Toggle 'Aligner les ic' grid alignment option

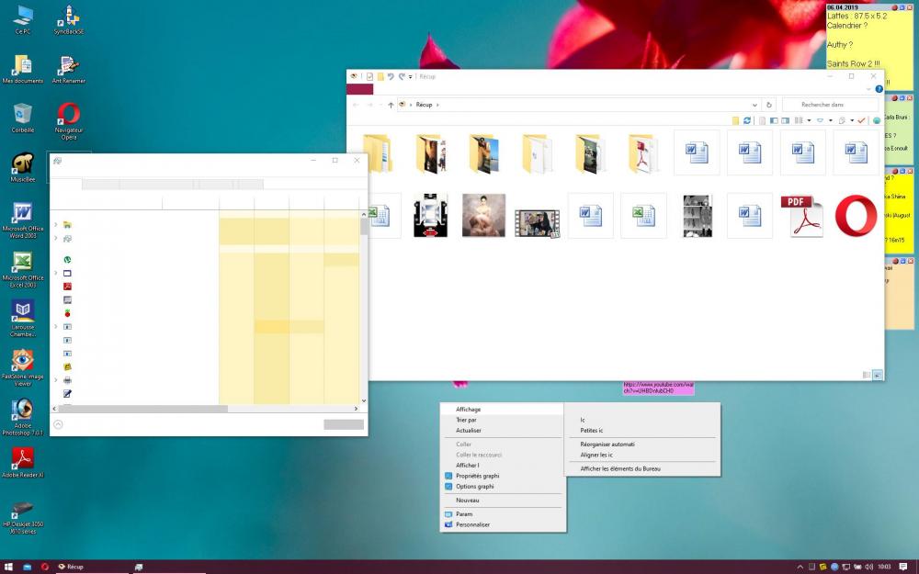(596, 455)
